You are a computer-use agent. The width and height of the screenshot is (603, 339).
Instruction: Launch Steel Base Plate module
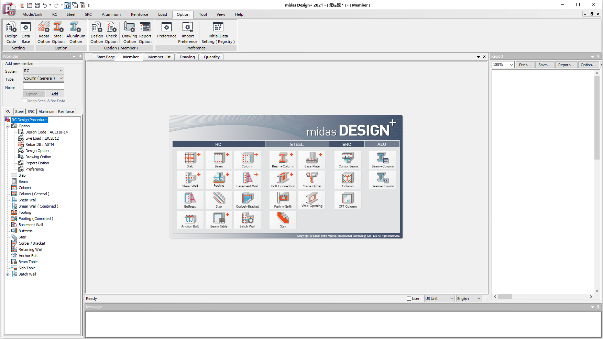[x=312, y=160]
